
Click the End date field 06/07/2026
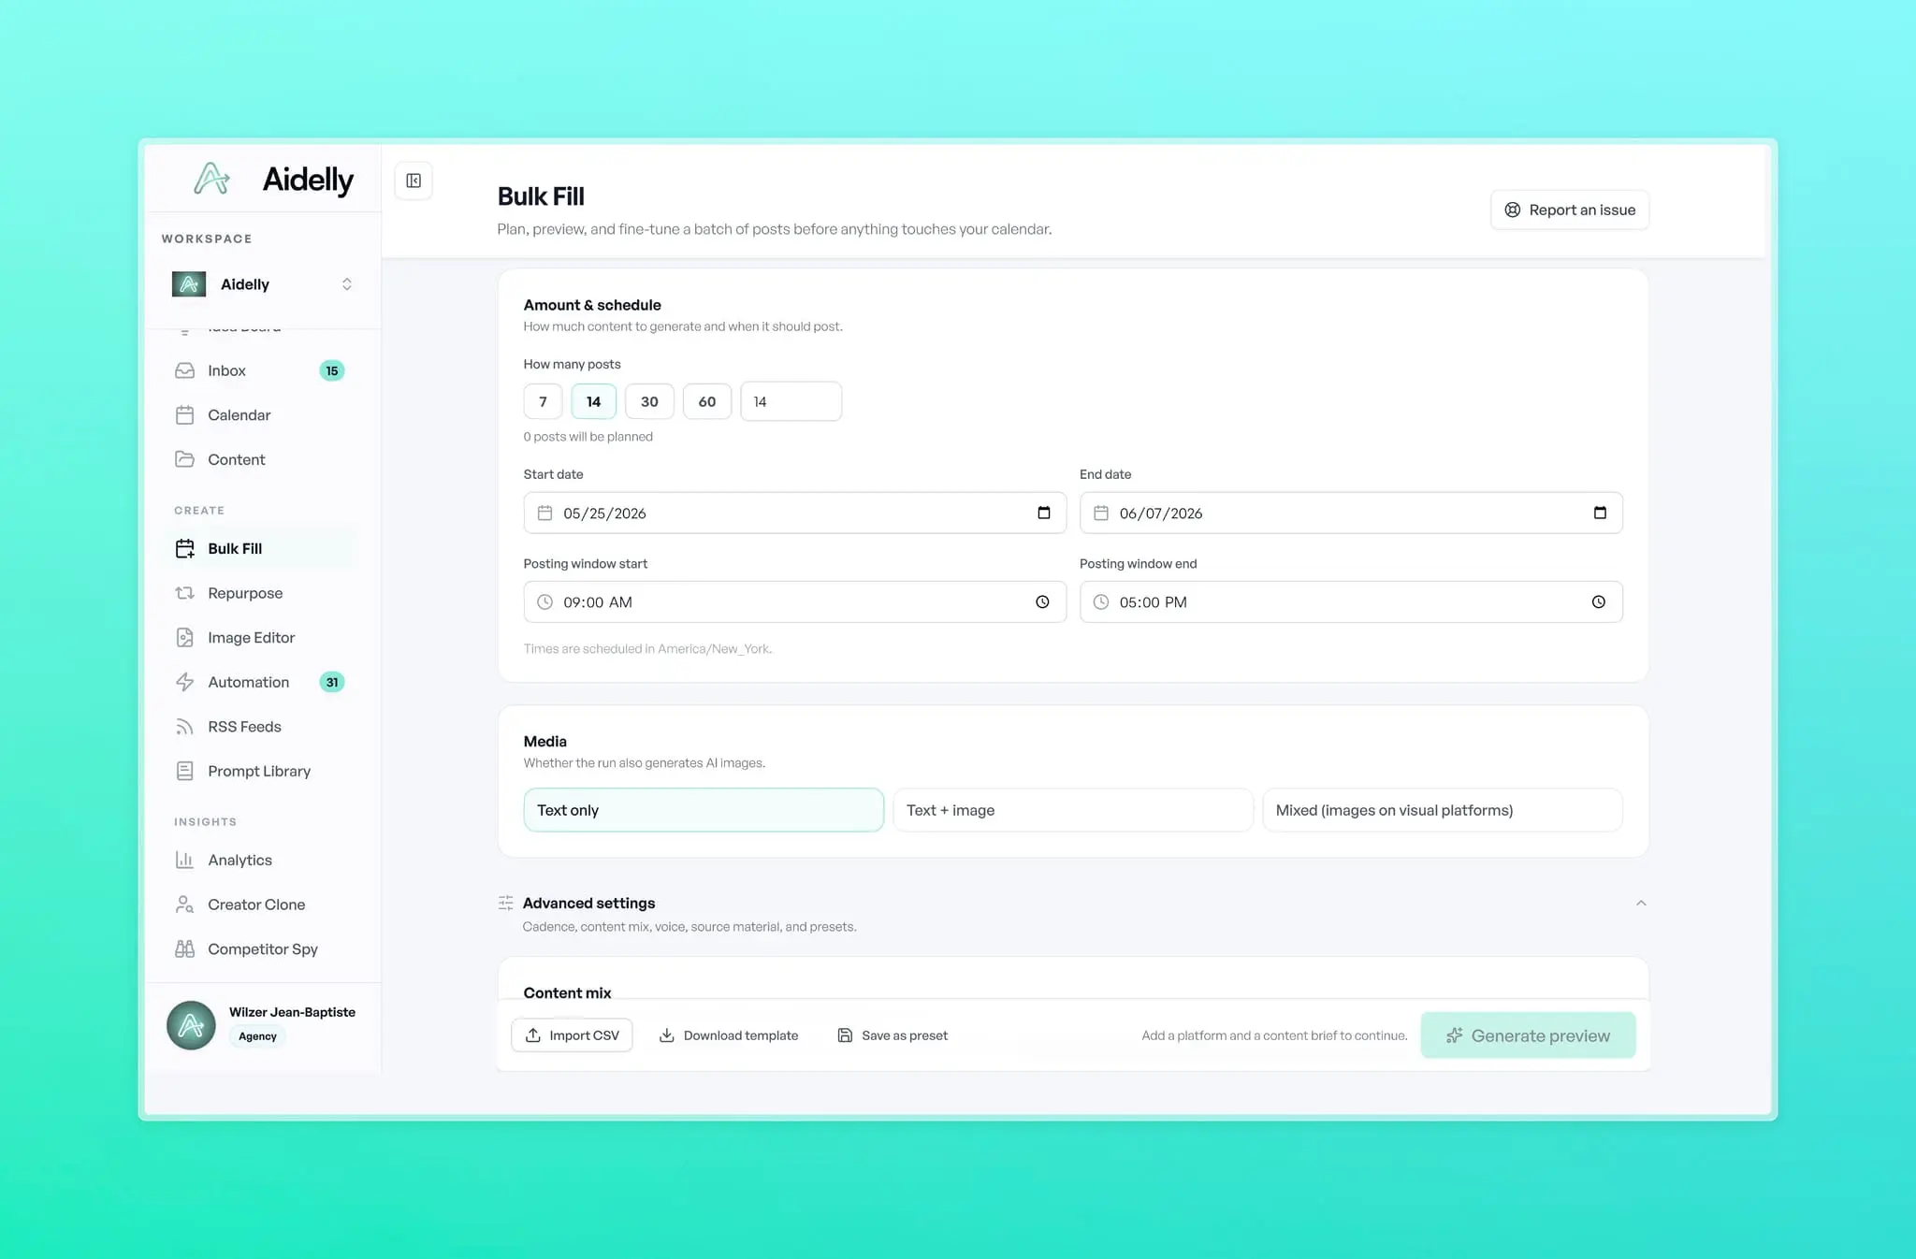pos(1351,513)
